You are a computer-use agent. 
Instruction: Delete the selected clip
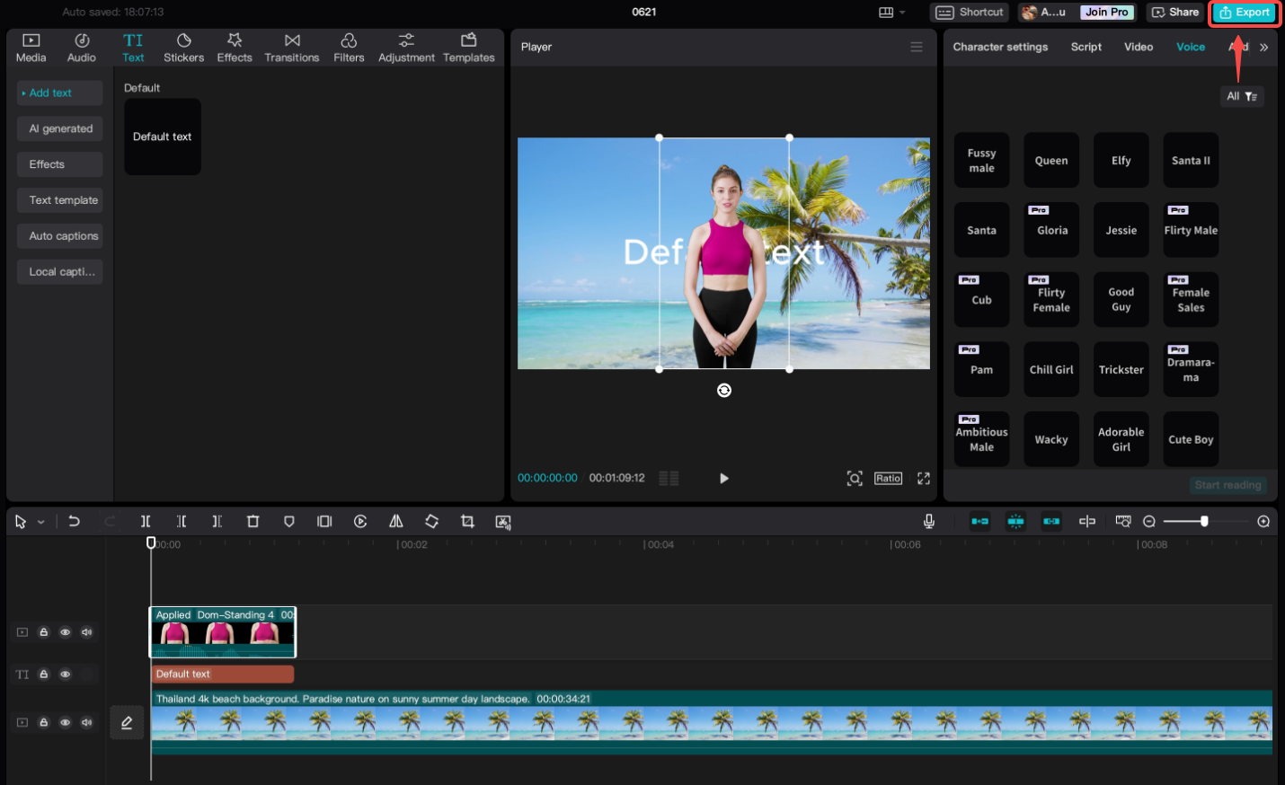[253, 521]
